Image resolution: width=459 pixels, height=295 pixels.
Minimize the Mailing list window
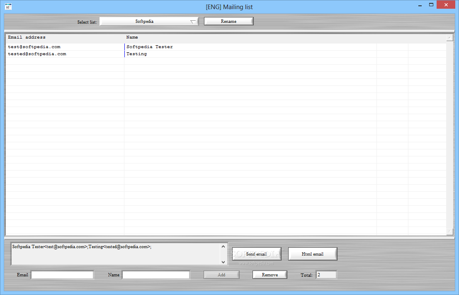420,5
